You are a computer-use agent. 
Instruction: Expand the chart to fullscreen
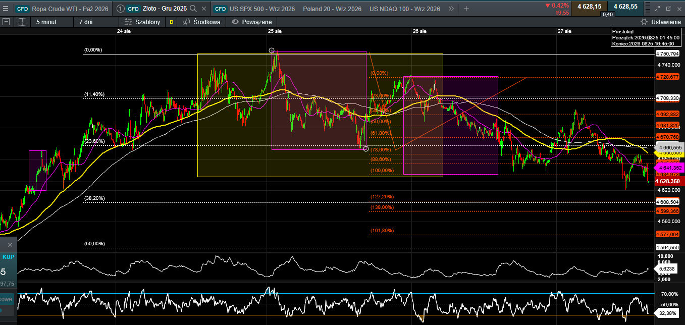657,9
